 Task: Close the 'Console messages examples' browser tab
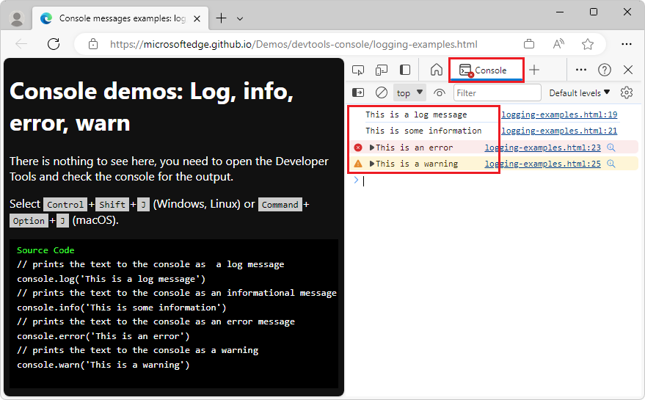click(197, 18)
